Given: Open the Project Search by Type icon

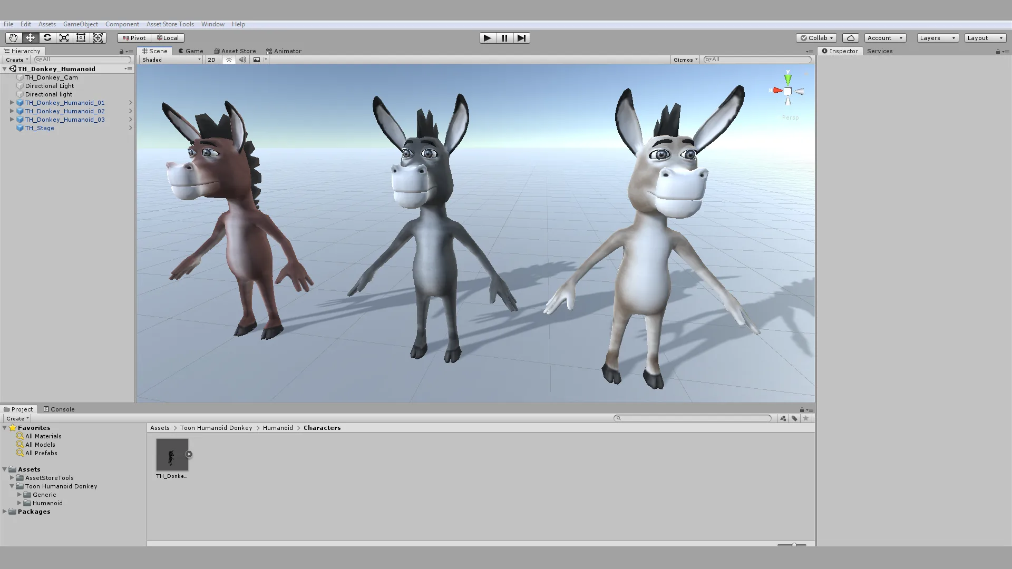Looking at the screenshot, I should pyautogui.click(x=783, y=418).
